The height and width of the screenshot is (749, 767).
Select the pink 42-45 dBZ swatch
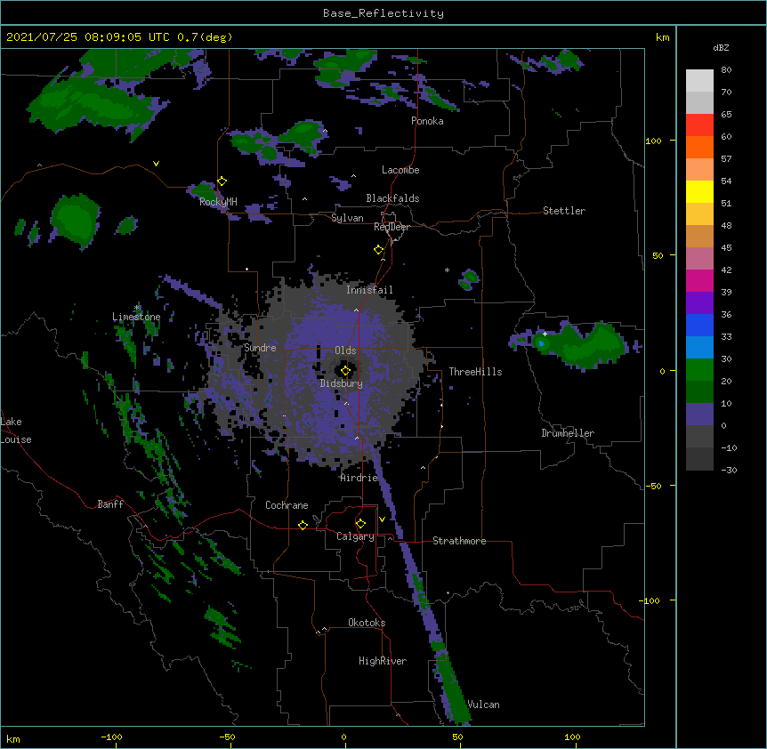click(x=699, y=259)
